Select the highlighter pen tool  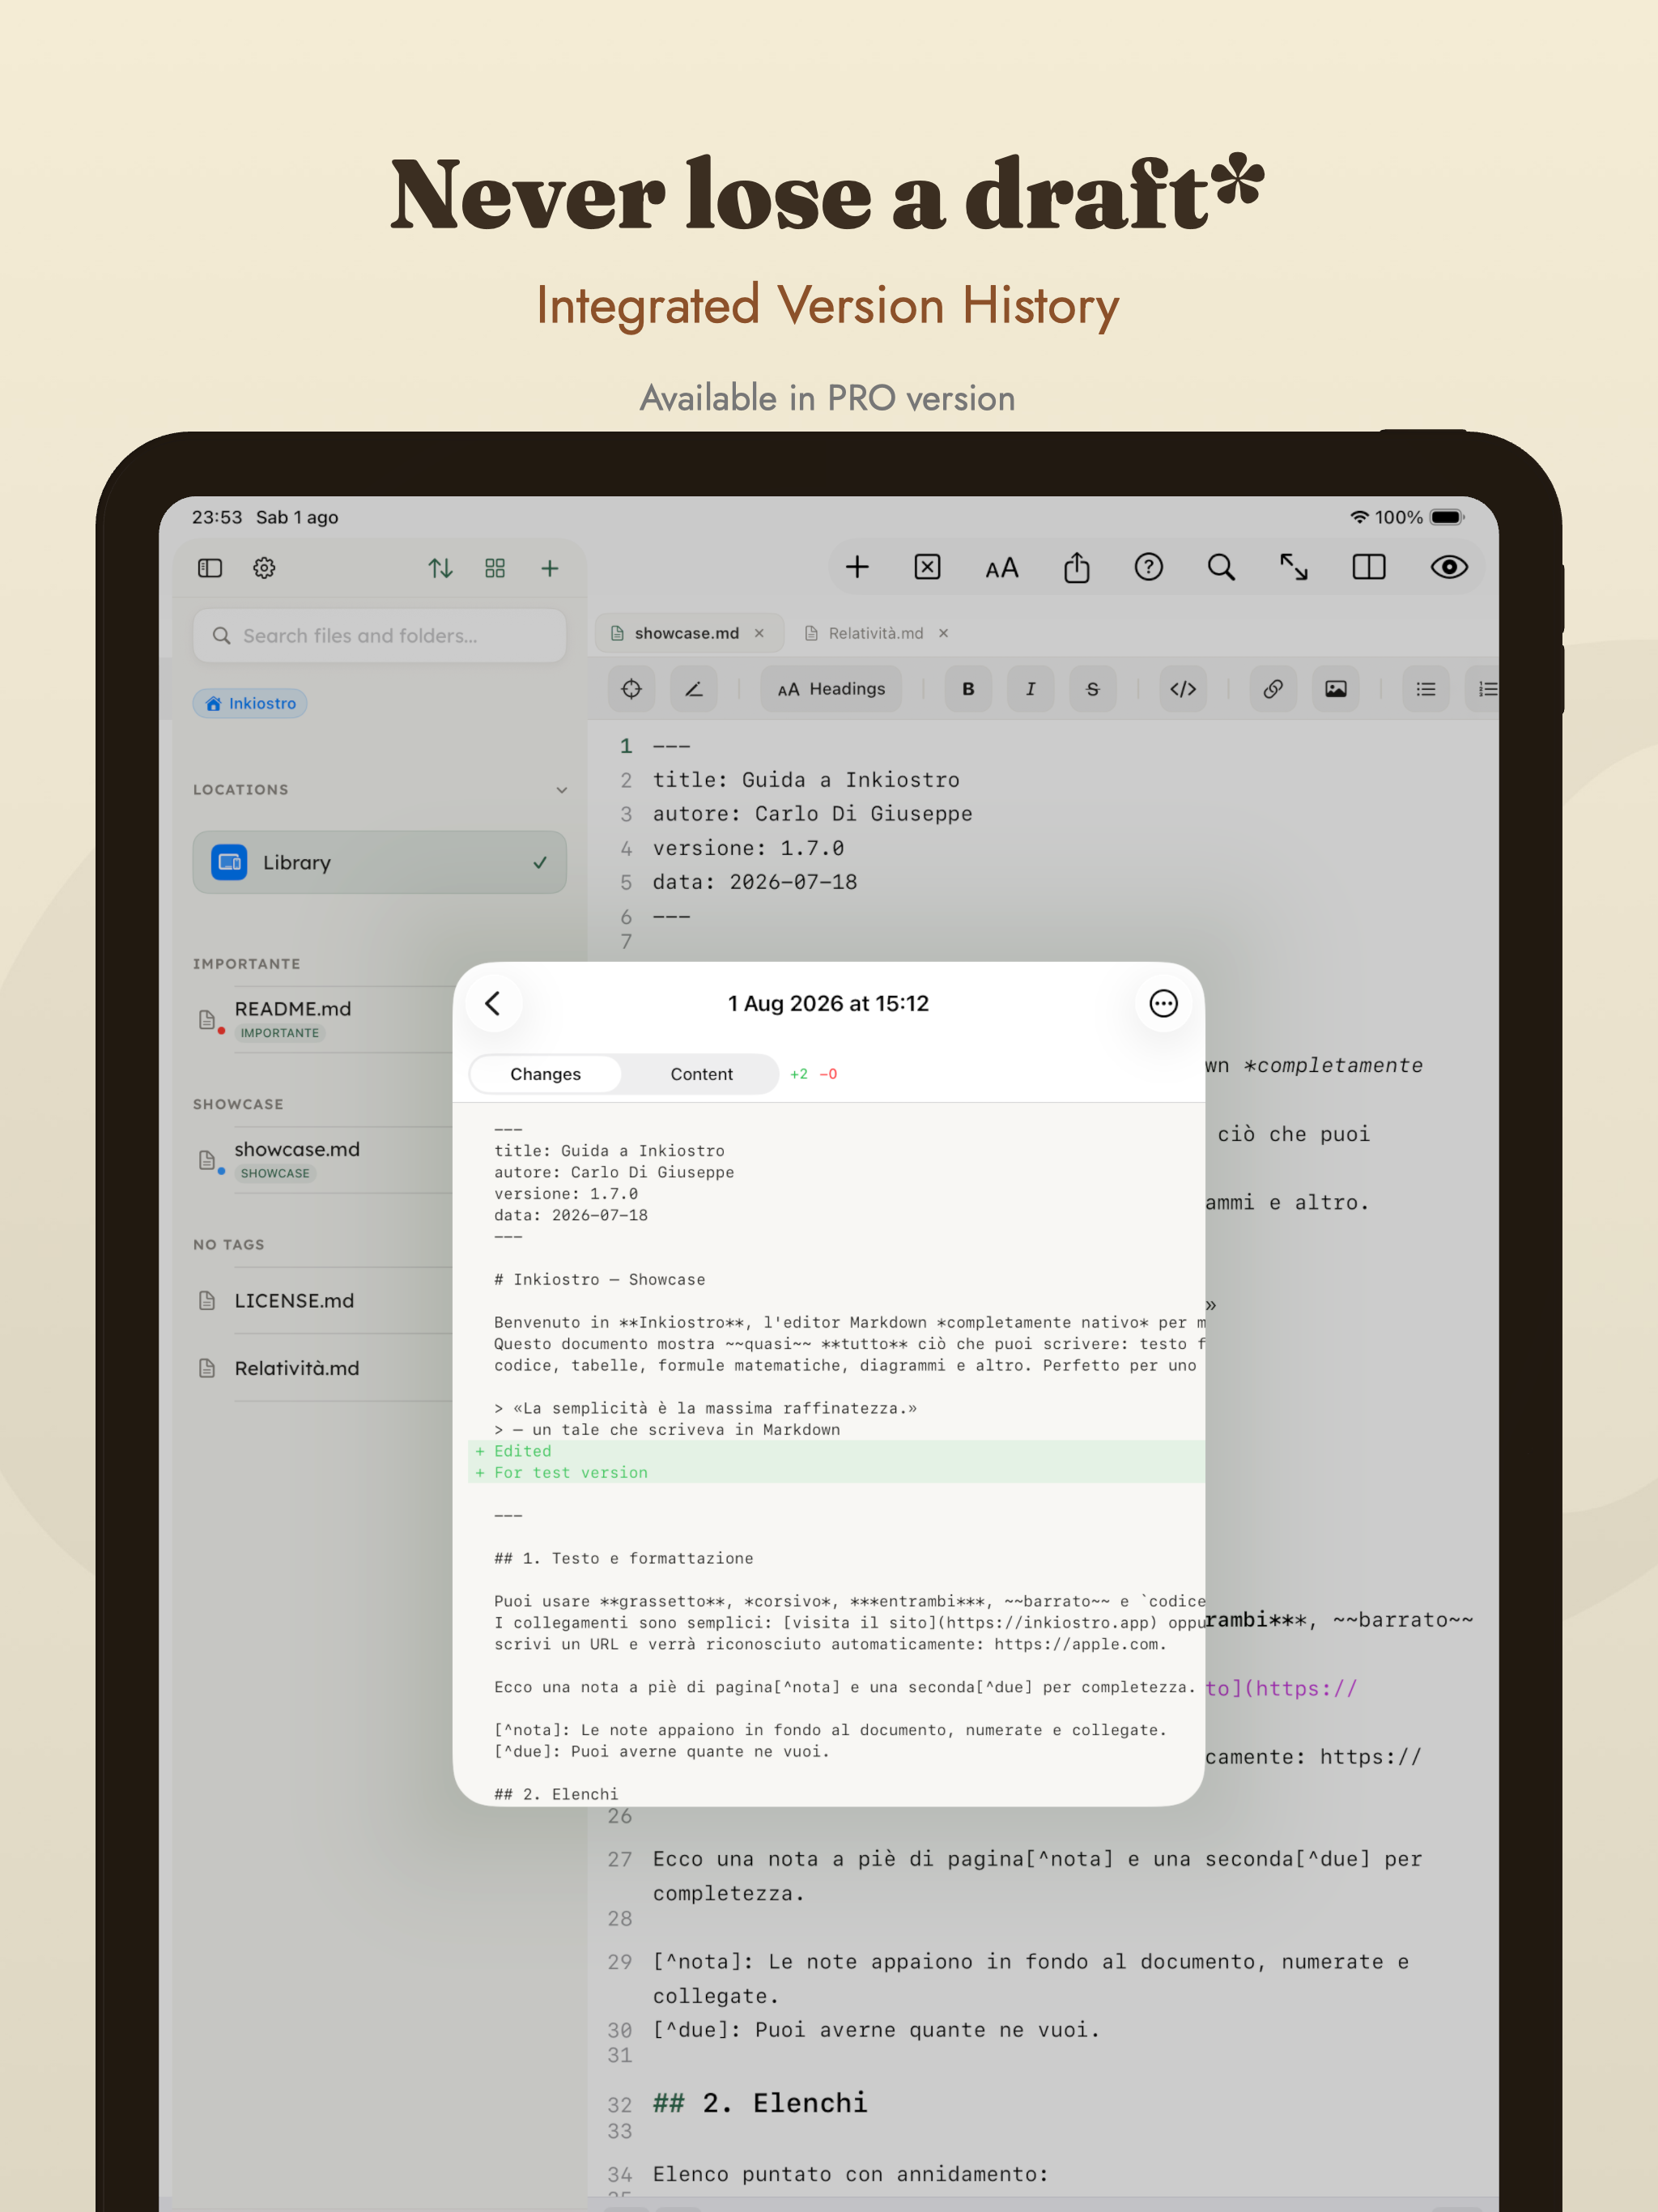[694, 689]
